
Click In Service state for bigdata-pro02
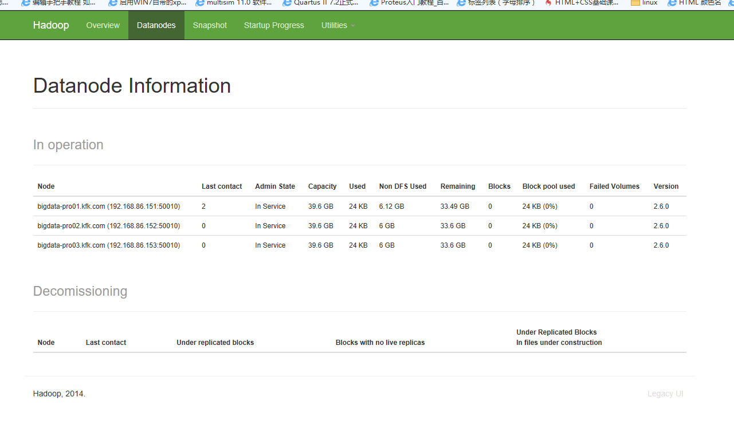point(270,226)
